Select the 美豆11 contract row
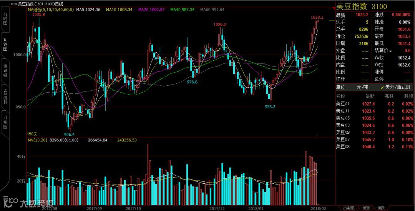This screenshot has width=415, height=211. tap(375, 111)
